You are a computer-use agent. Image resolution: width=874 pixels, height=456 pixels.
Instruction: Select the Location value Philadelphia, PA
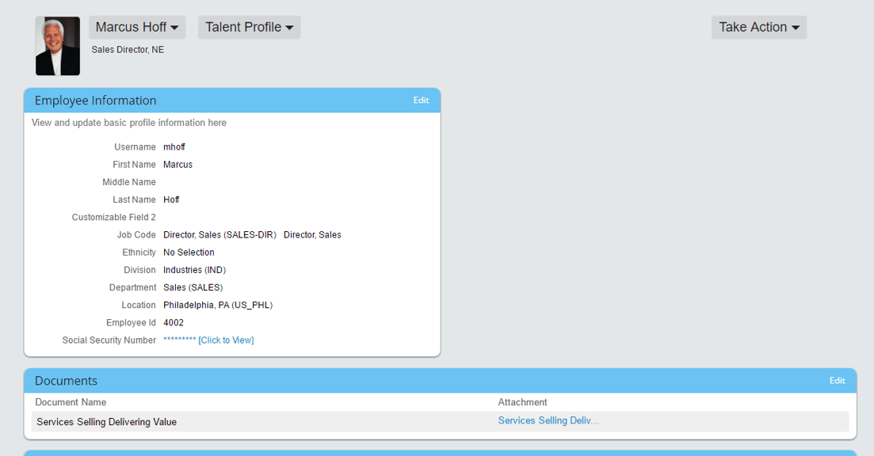click(217, 304)
